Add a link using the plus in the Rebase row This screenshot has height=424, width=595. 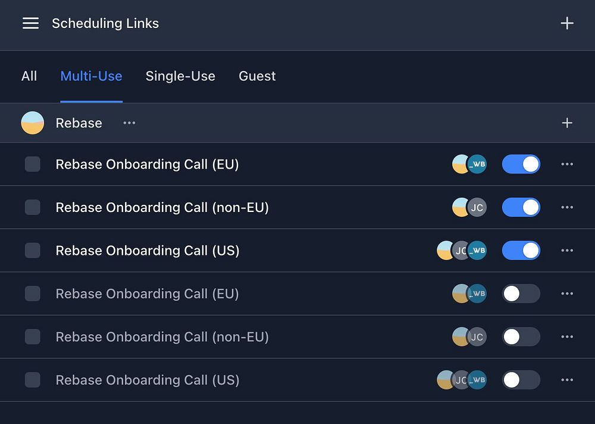click(x=567, y=123)
